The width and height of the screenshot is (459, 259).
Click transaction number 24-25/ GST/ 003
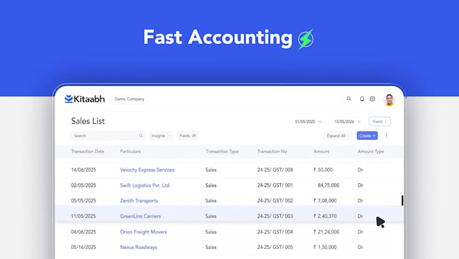tap(275, 216)
